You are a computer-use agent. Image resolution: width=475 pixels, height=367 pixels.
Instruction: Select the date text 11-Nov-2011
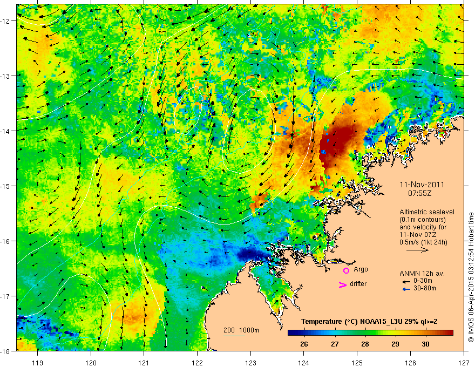coord(422,185)
